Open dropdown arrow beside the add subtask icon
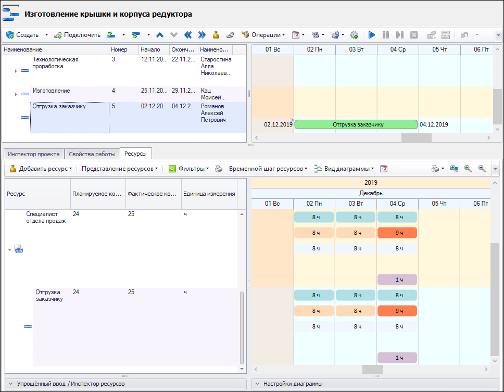The image size is (504, 392). [x=148, y=35]
